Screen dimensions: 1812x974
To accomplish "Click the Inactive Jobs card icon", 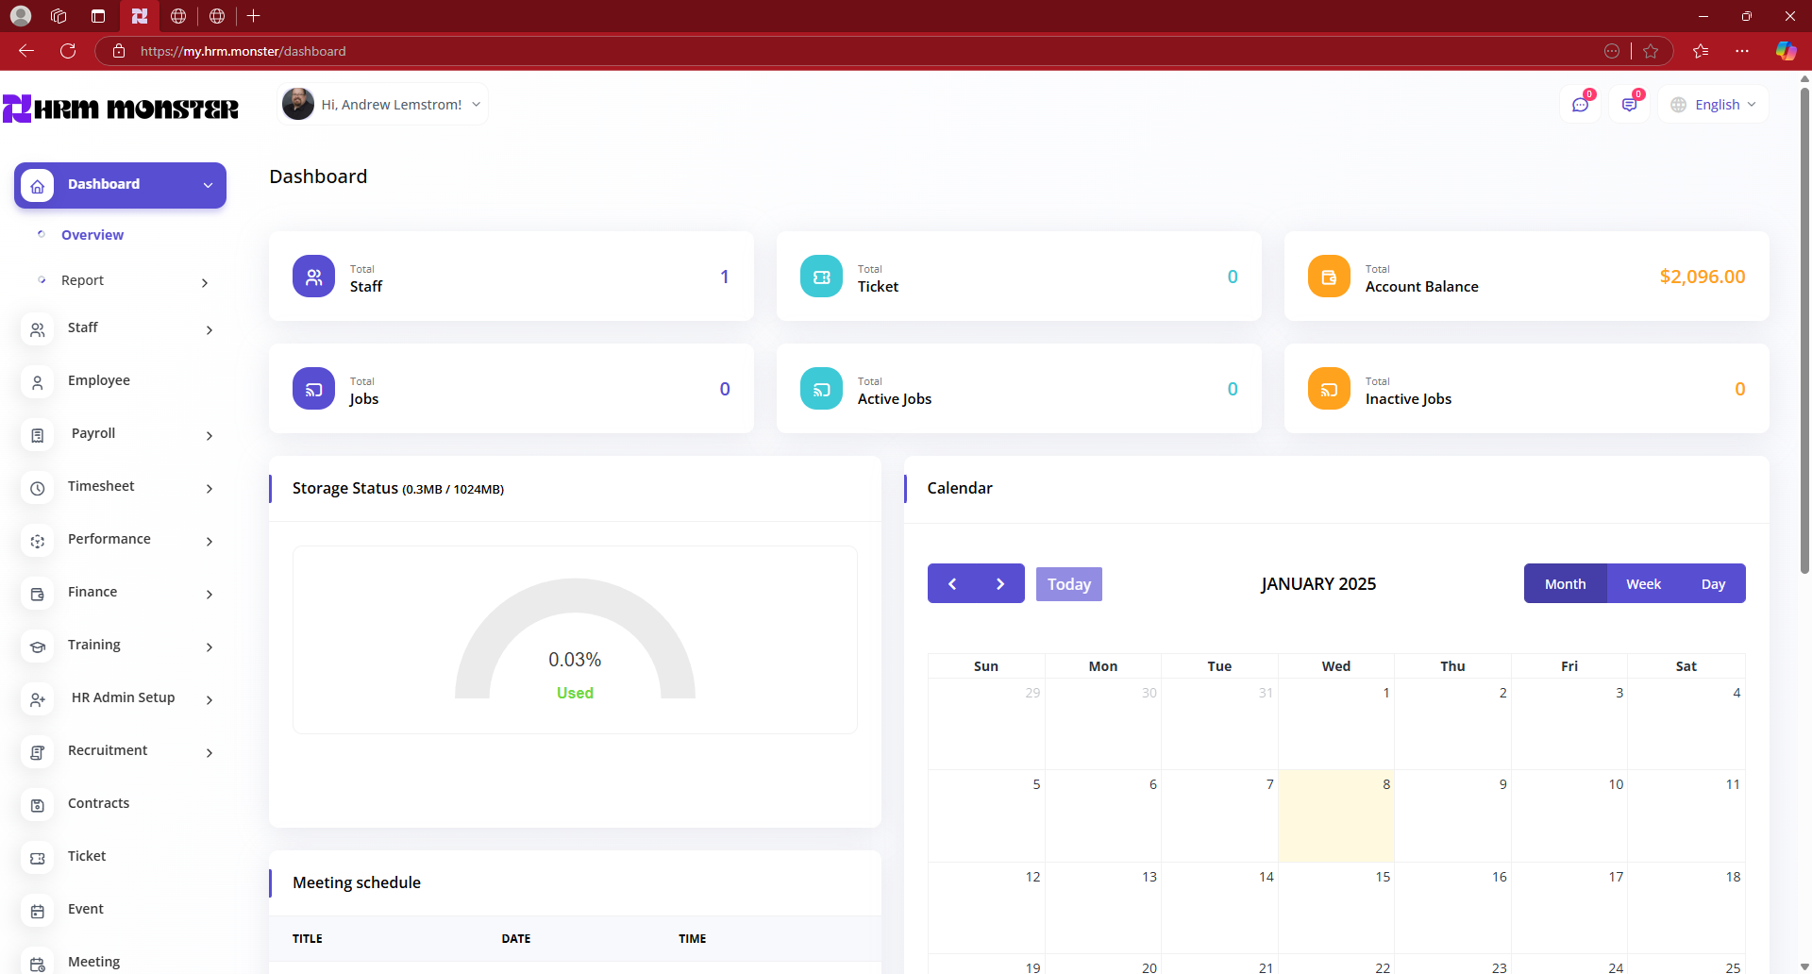I will (1329, 389).
